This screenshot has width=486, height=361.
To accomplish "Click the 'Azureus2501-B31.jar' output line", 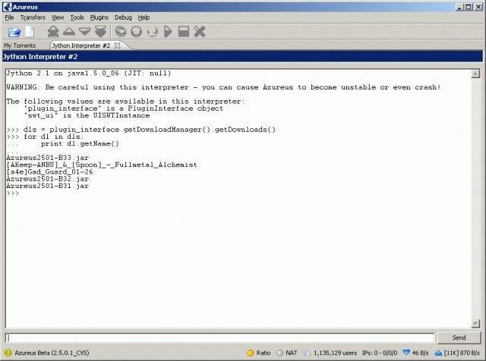I will (x=47, y=186).
